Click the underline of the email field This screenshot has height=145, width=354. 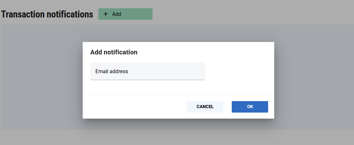147,80
